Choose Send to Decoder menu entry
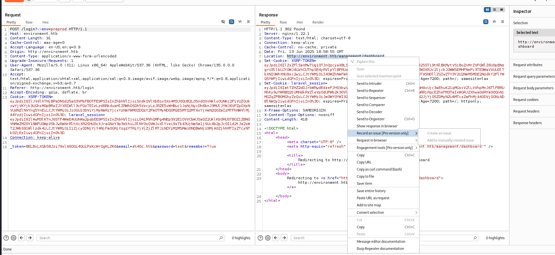 [x=383, y=112]
